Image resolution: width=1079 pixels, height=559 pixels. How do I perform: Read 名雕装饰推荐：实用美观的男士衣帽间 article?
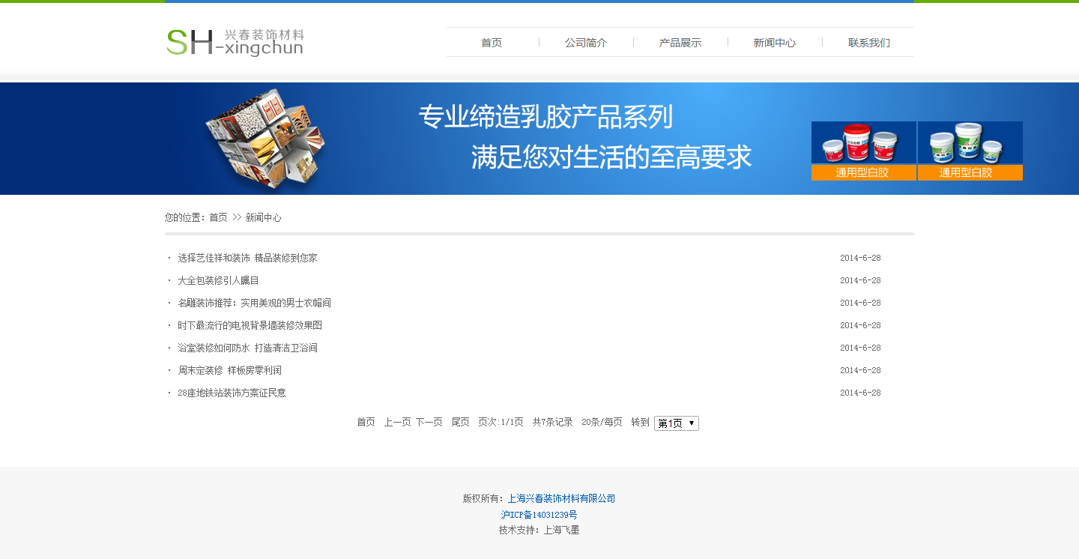point(254,303)
